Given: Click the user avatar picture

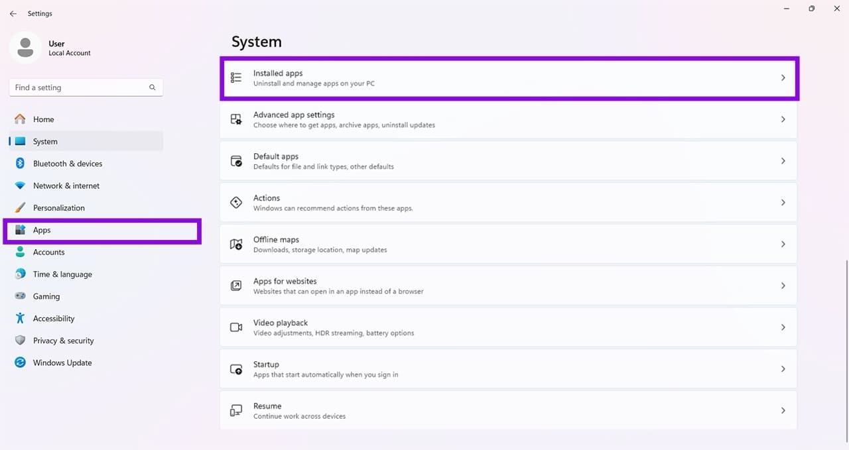Looking at the screenshot, I should pos(25,48).
